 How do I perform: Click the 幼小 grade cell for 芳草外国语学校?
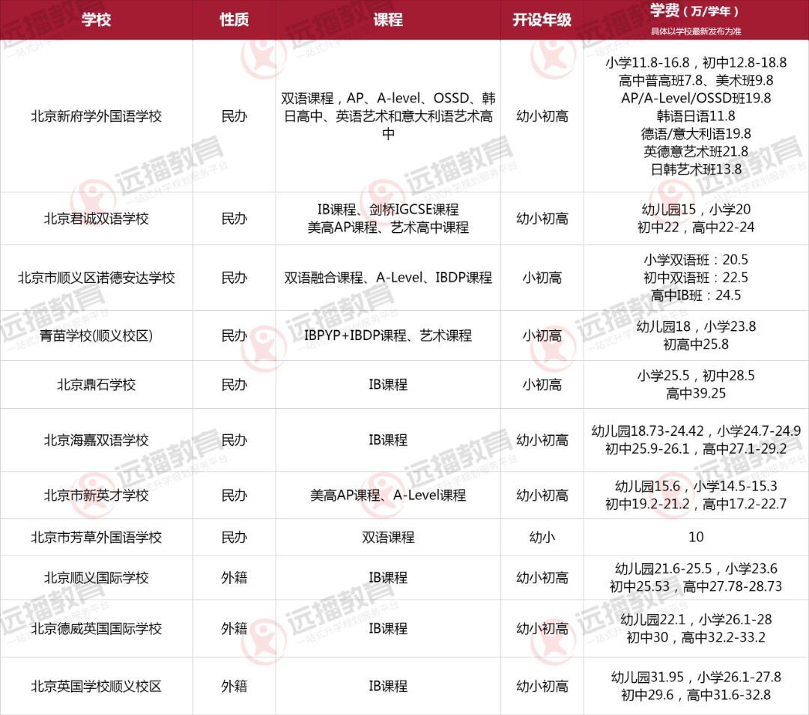(x=542, y=538)
